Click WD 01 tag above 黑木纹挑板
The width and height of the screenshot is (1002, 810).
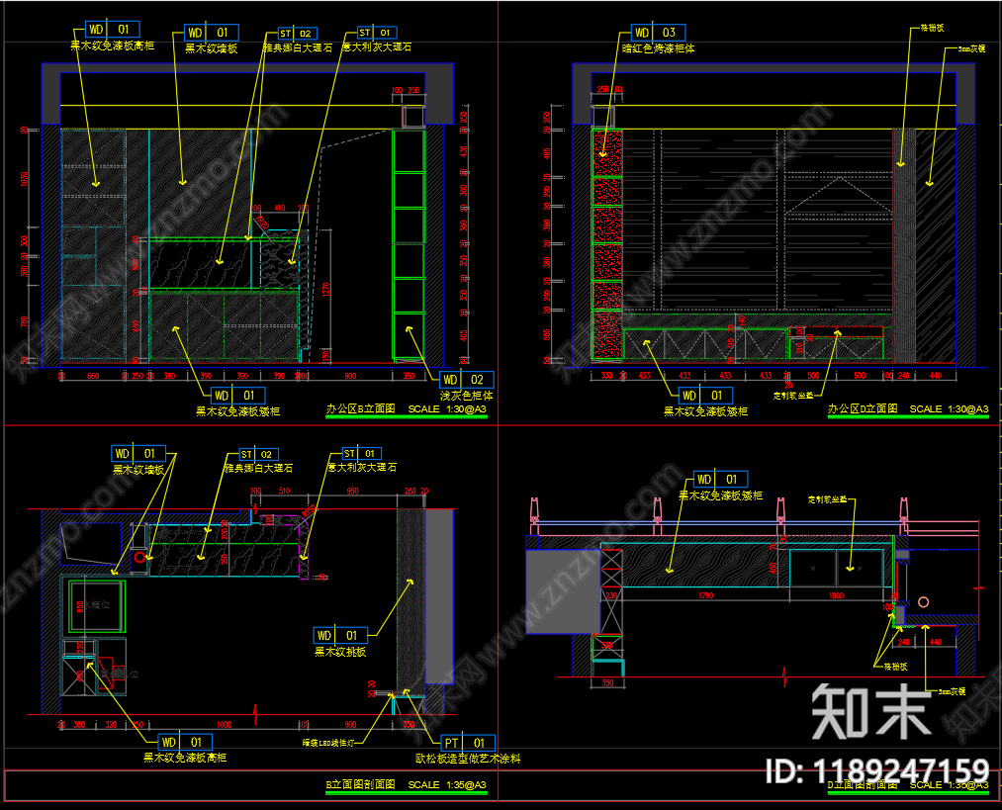(340, 636)
